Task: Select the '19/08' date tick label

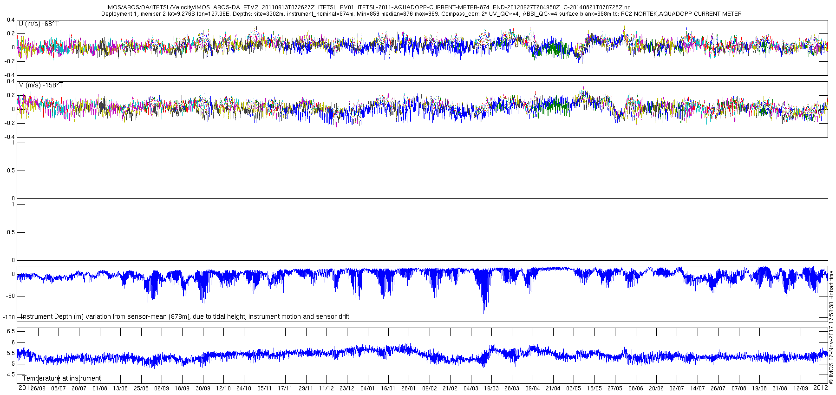Action: (x=759, y=388)
